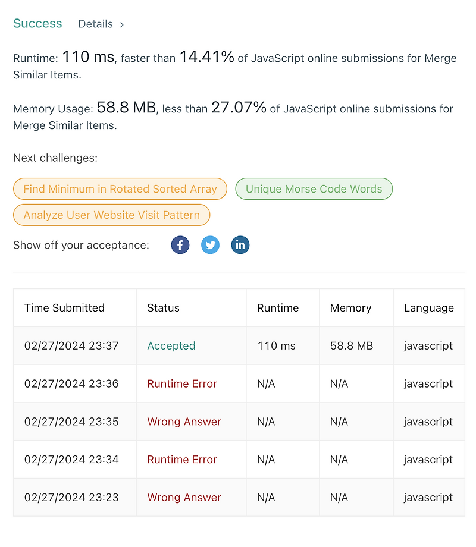Open the Unique Morse Code Words challenge

pyautogui.click(x=314, y=188)
